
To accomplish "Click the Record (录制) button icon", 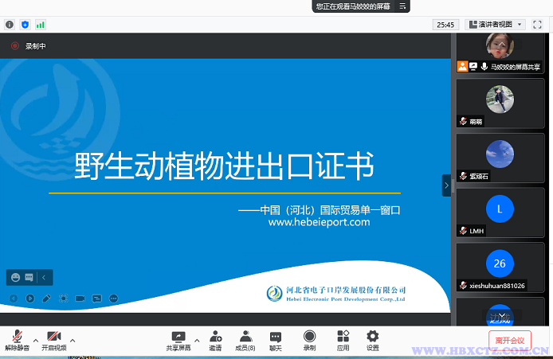I will coord(309,338).
